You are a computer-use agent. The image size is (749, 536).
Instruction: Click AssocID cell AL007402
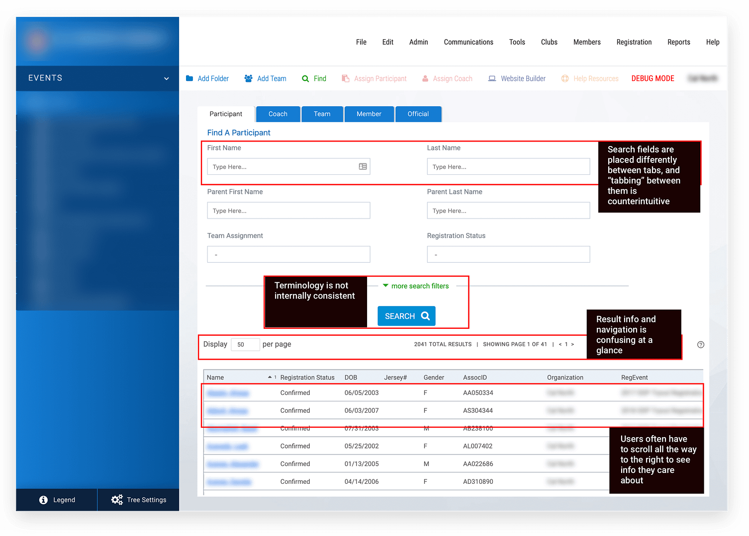pos(478,446)
